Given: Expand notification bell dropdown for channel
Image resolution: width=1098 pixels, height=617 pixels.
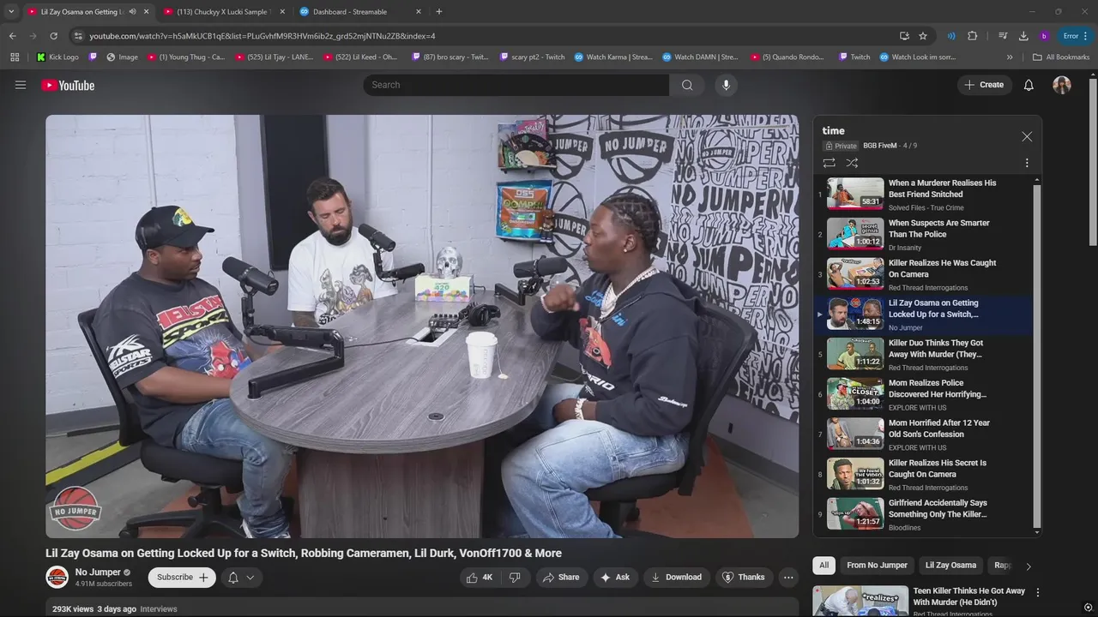Looking at the screenshot, I should click(x=241, y=578).
